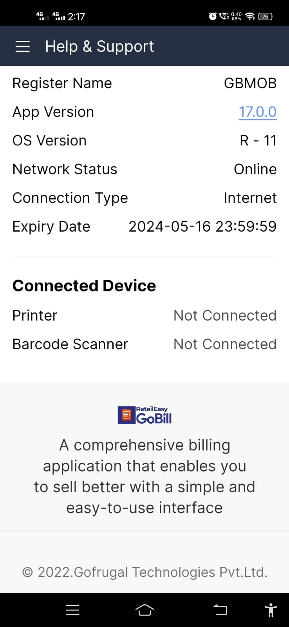Tap the battery indicator in status bar
289x627 pixels.
click(x=266, y=16)
